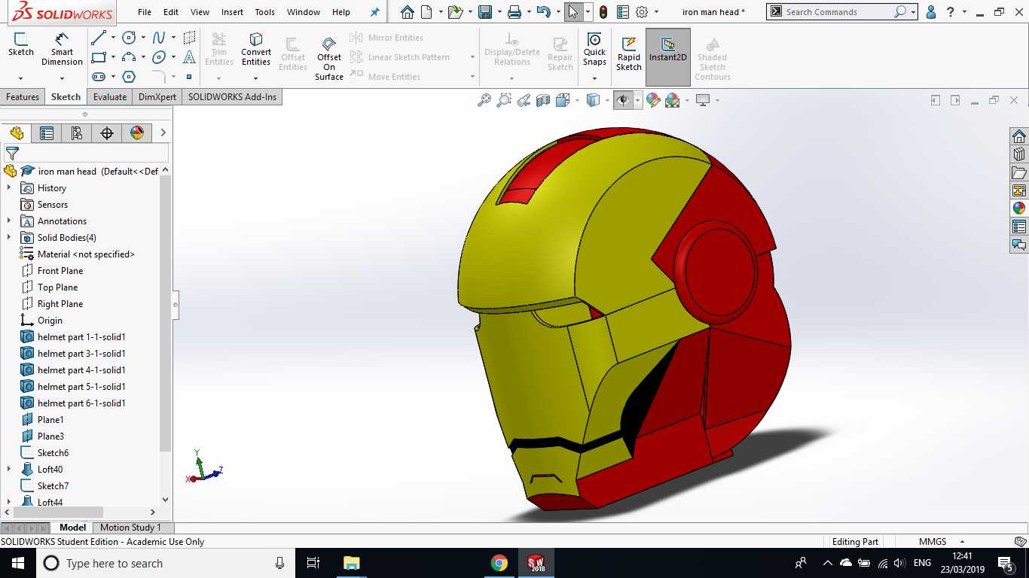
Task: Select Offset On Surface tool
Action: point(329,58)
